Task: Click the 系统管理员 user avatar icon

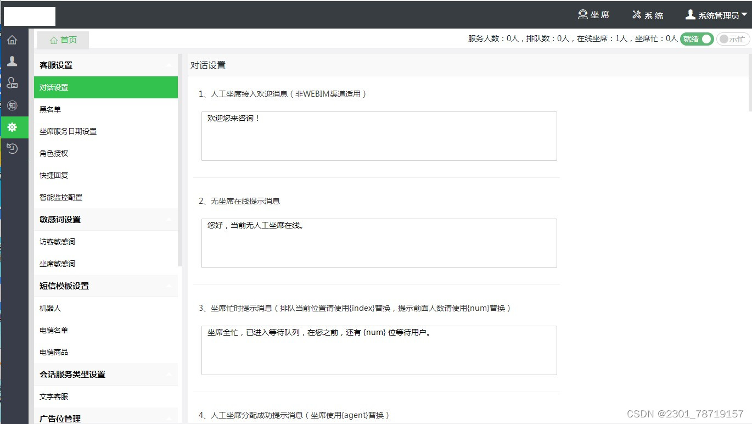Action: click(x=691, y=14)
